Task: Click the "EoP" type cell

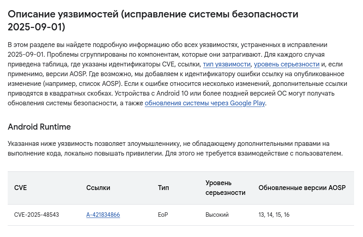Action: point(163,215)
